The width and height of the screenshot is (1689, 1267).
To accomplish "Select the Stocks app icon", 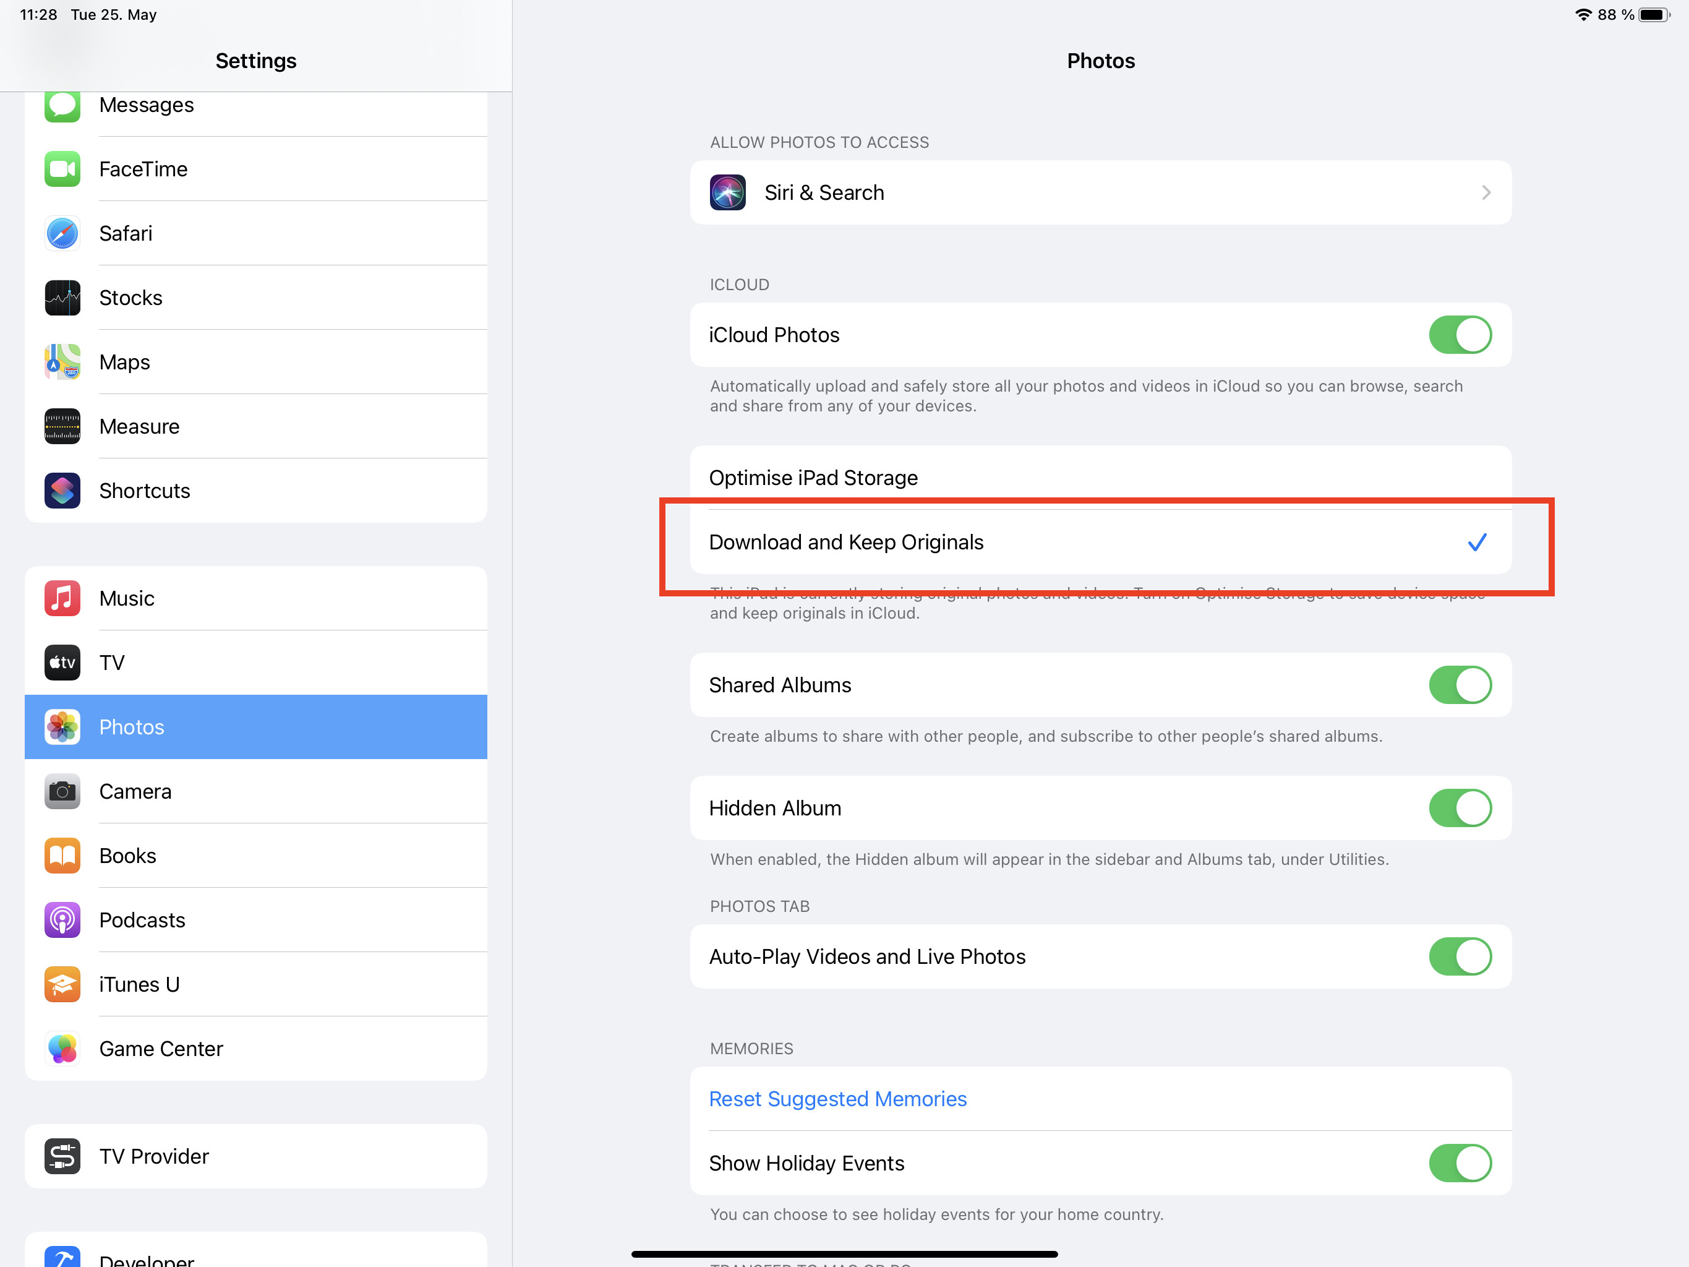I will tap(62, 298).
